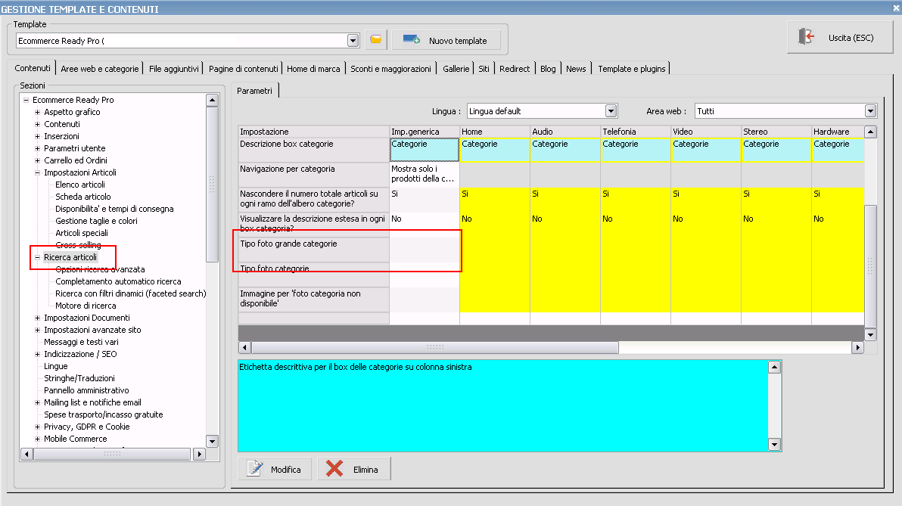Click the open folder icon beside Template

pos(375,40)
